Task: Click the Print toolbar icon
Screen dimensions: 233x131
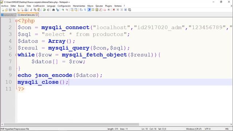Action: pyautogui.click(x=26, y=10)
